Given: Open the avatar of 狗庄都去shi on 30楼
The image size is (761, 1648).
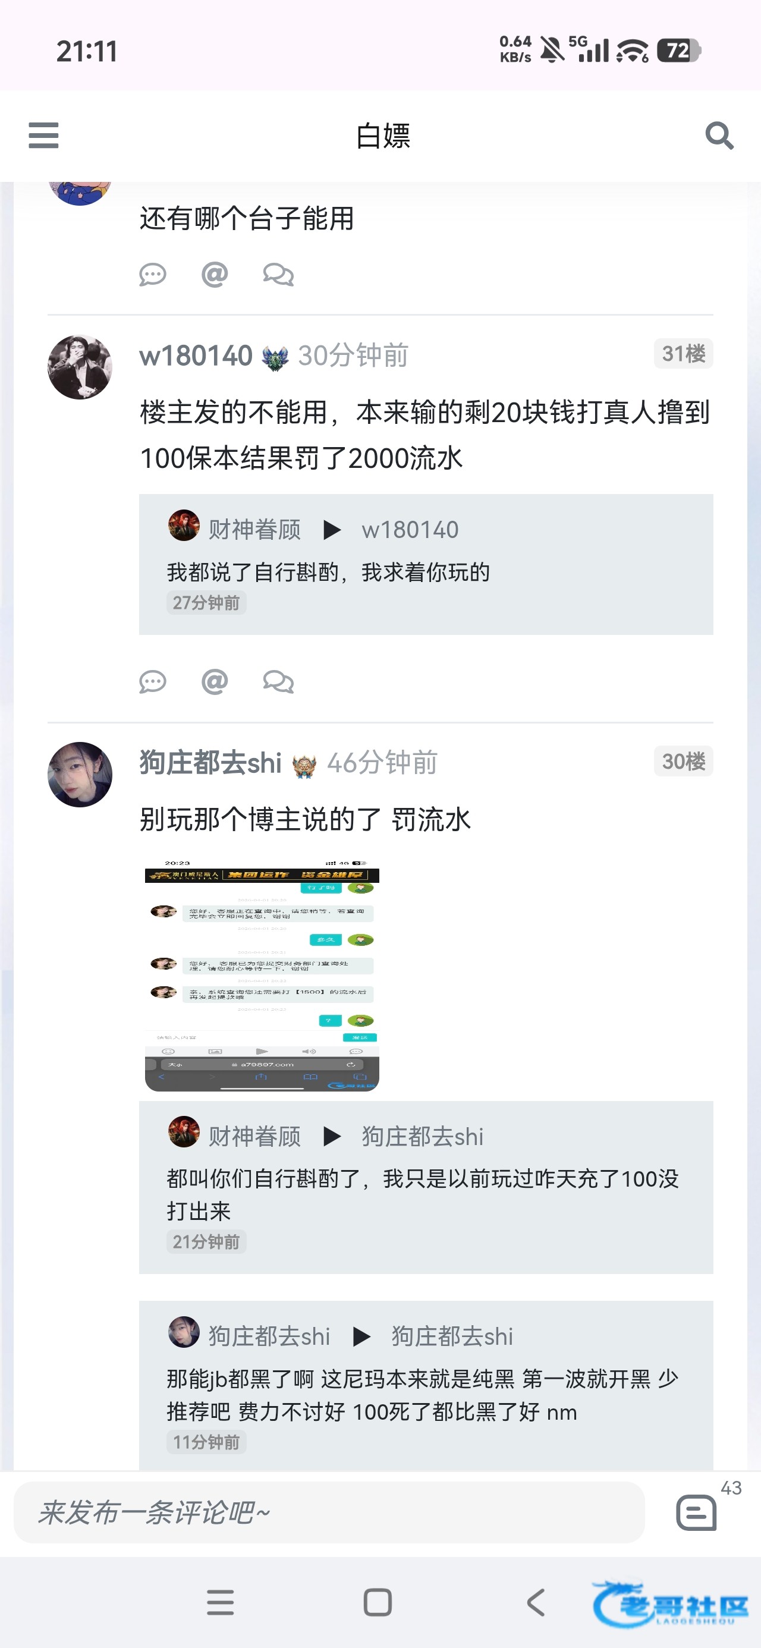Looking at the screenshot, I should [80, 774].
